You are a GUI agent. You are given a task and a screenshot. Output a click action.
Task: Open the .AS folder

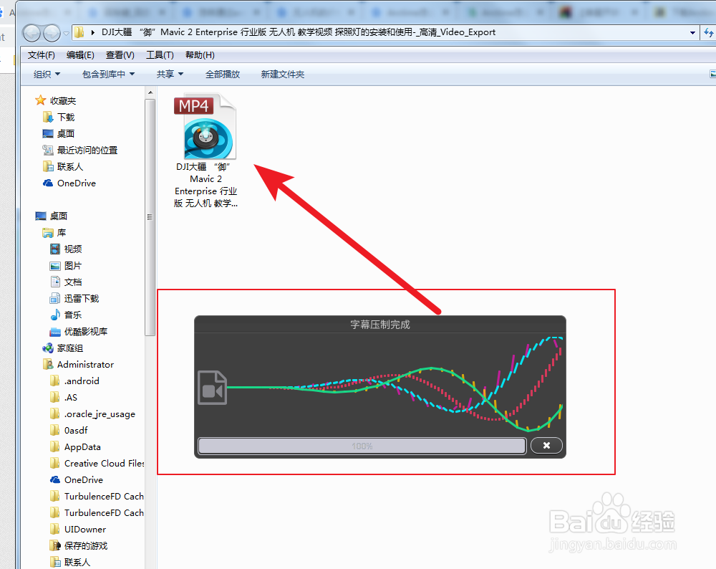coord(71,397)
